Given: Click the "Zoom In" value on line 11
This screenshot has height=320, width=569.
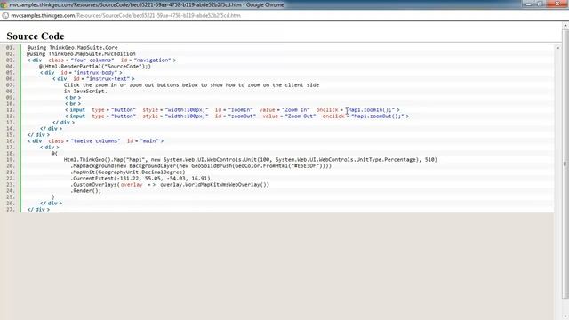Looking at the screenshot, I should [296, 110].
